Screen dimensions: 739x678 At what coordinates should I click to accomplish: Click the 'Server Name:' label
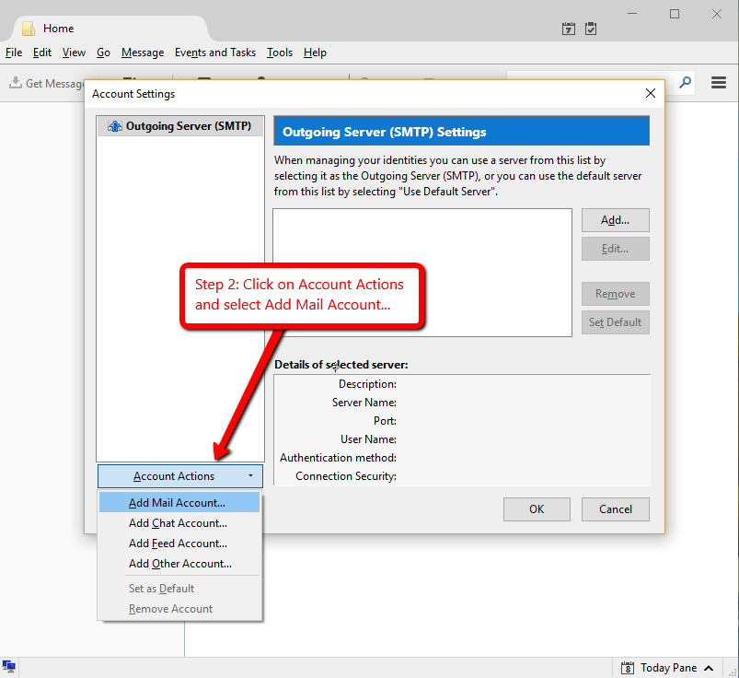click(x=364, y=403)
